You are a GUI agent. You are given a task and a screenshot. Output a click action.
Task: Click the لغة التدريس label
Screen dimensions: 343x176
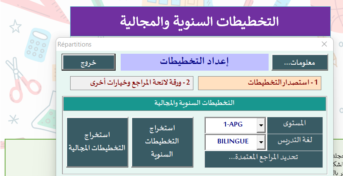[x=295, y=142]
